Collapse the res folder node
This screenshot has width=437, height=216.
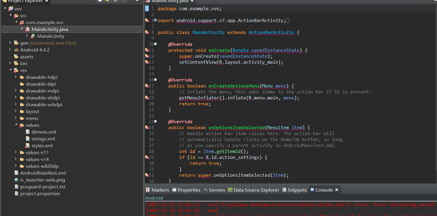coord(10,70)
